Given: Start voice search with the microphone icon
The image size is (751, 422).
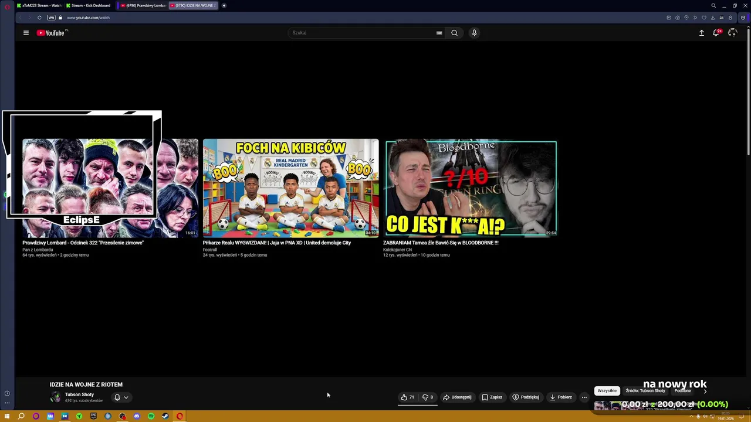Looking at the screenshot, I should coord(474,33).
